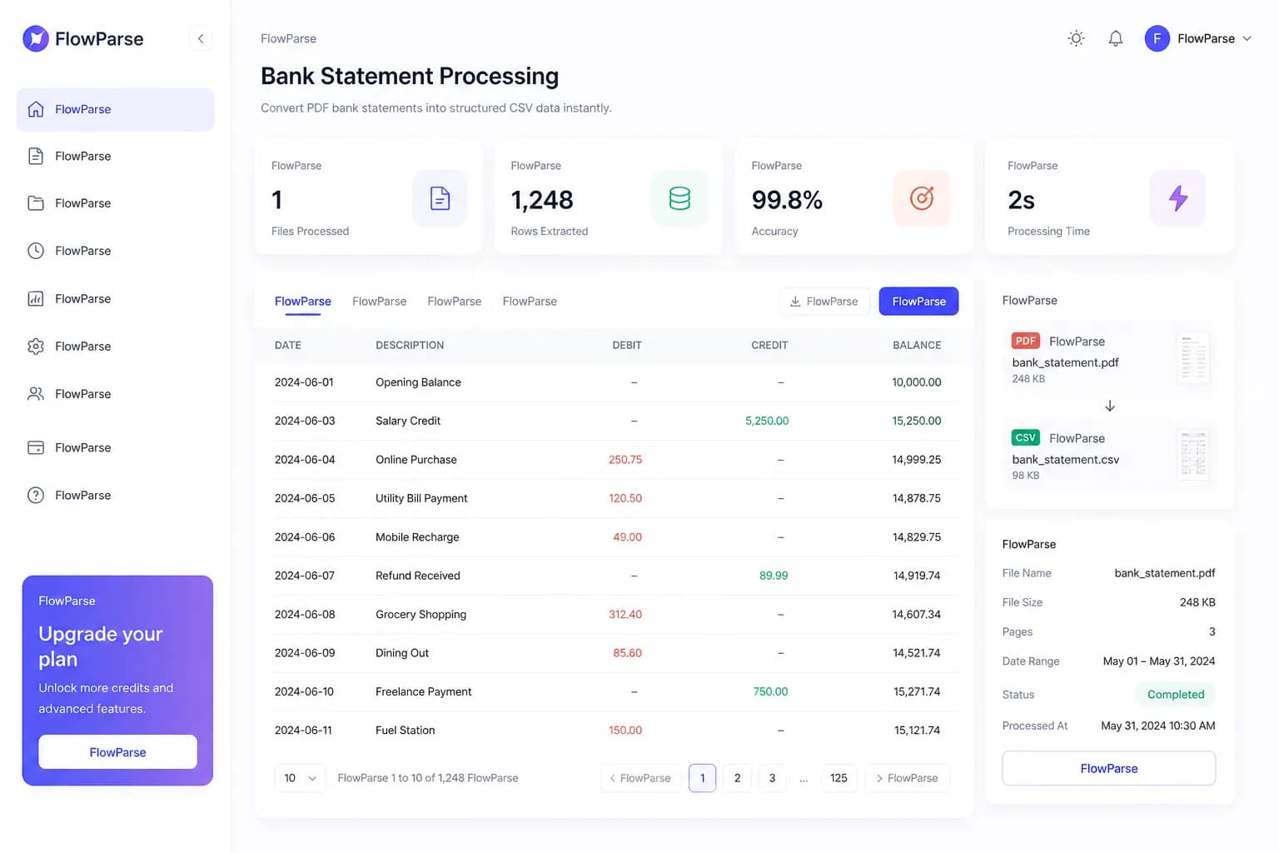1279x853 pixels.
Task: Toggle light mode with sun icon
Action: coord(1076,38)
